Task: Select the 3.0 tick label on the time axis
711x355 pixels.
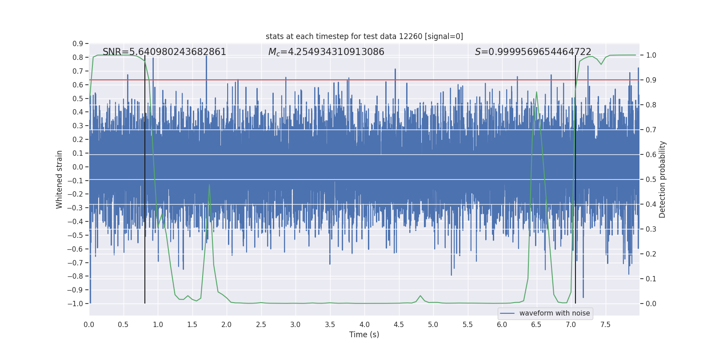Action: [x=296, y=324]
